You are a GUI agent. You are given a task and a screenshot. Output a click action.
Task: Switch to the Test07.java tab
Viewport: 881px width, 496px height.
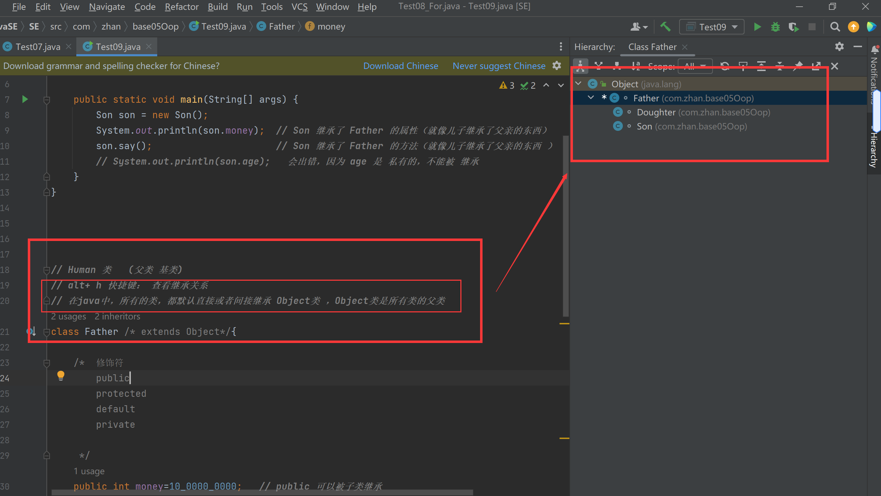(x=37, y=47)
